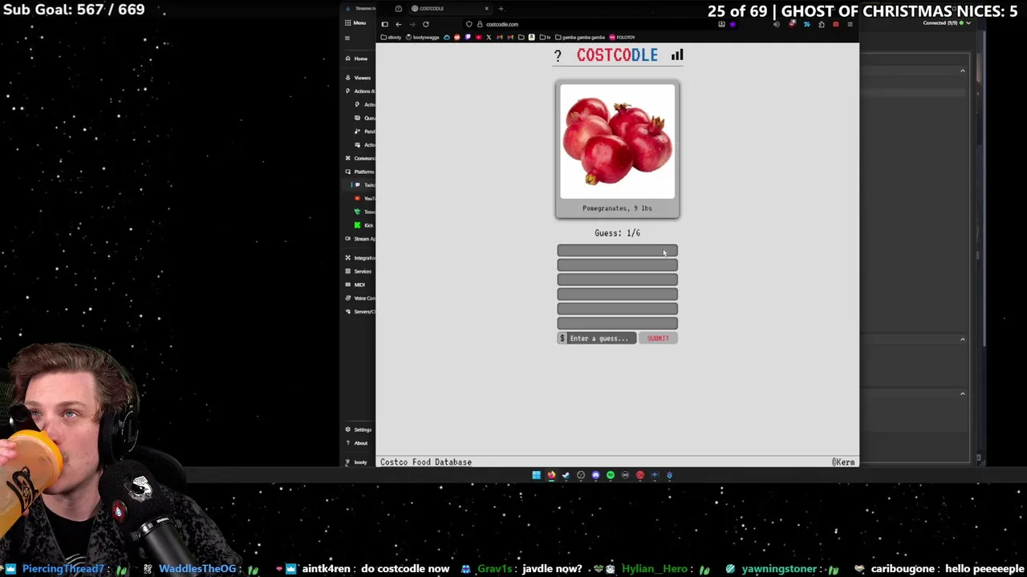Collapse the lower panel chevron in Streamer.bot

pyautogui.click(x=963, y=393)
